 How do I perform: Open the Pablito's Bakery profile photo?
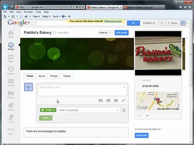pyautogui.click(x=158, y=53)
